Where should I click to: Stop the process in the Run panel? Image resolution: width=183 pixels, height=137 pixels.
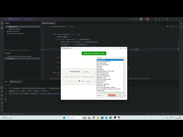(8, 85)
